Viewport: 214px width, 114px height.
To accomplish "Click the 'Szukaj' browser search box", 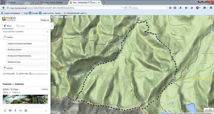I will coord(148,8).
